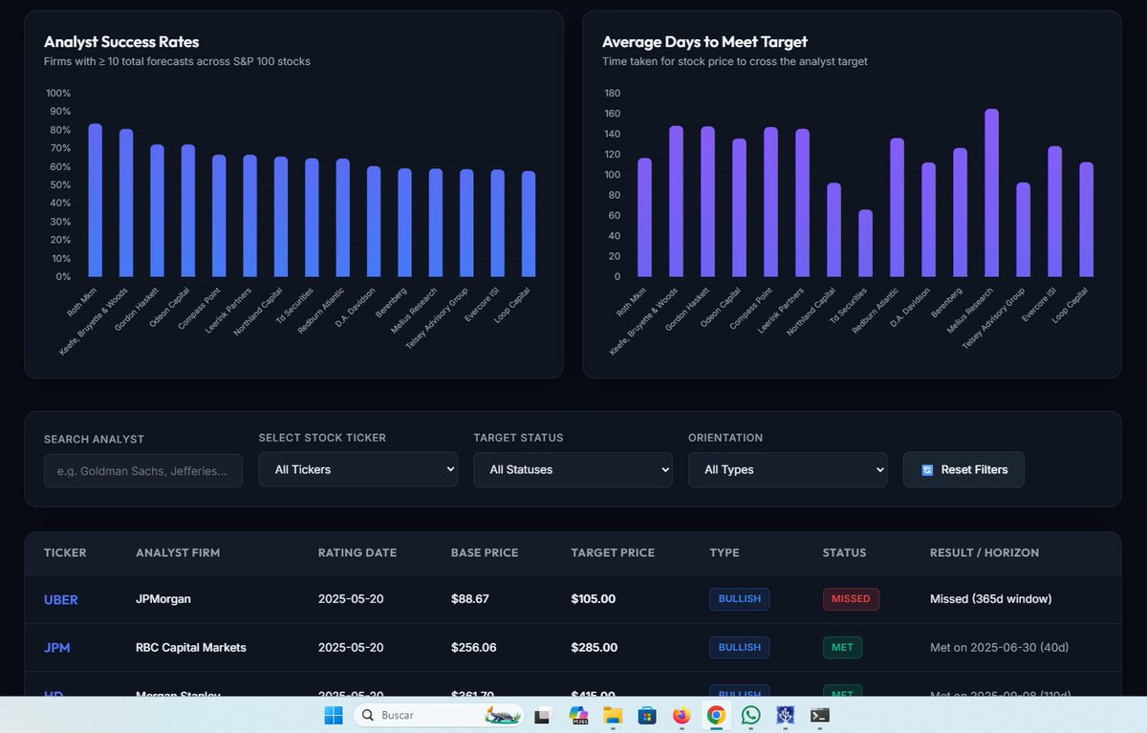Click Keefe, Bruyette & Woods success rate bar
The height and width of the screenshot is (733, 1147).
click(126, 203)
